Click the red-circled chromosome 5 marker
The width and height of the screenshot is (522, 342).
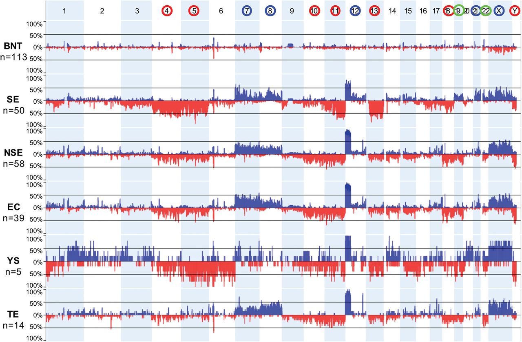[x=194, y=11]
